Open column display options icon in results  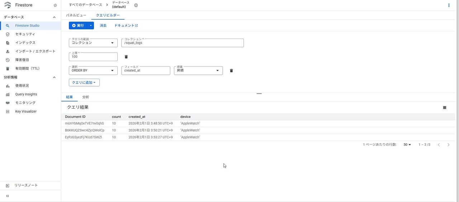(x=445, y=107)
